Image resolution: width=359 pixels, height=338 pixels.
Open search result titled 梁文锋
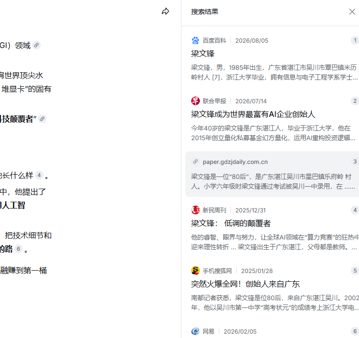(203, 53)
